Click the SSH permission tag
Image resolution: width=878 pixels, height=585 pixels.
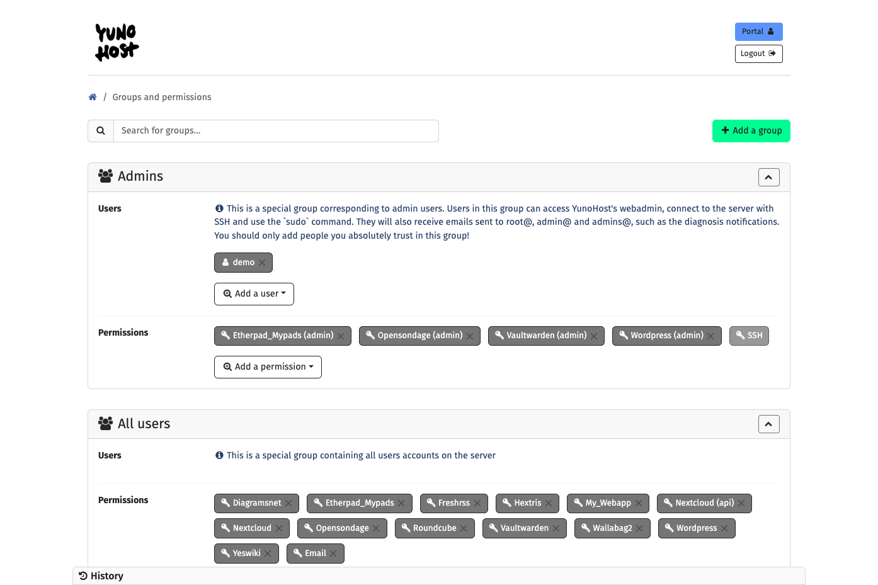click(749, 336)
